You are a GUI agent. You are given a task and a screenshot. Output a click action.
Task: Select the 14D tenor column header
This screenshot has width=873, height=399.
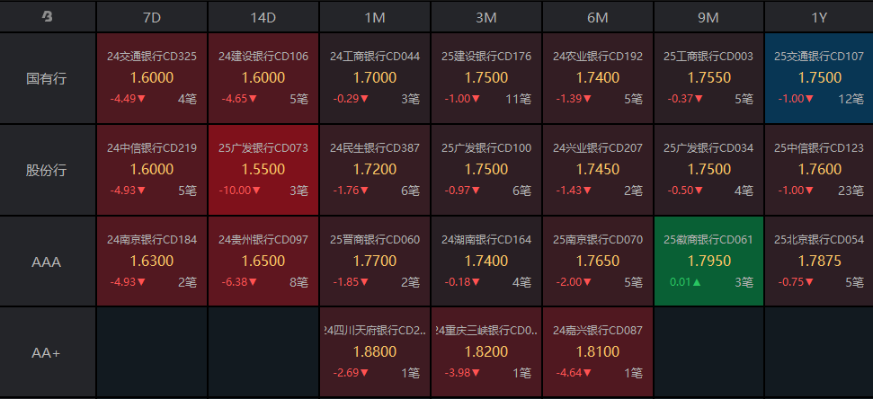point(263,17)
